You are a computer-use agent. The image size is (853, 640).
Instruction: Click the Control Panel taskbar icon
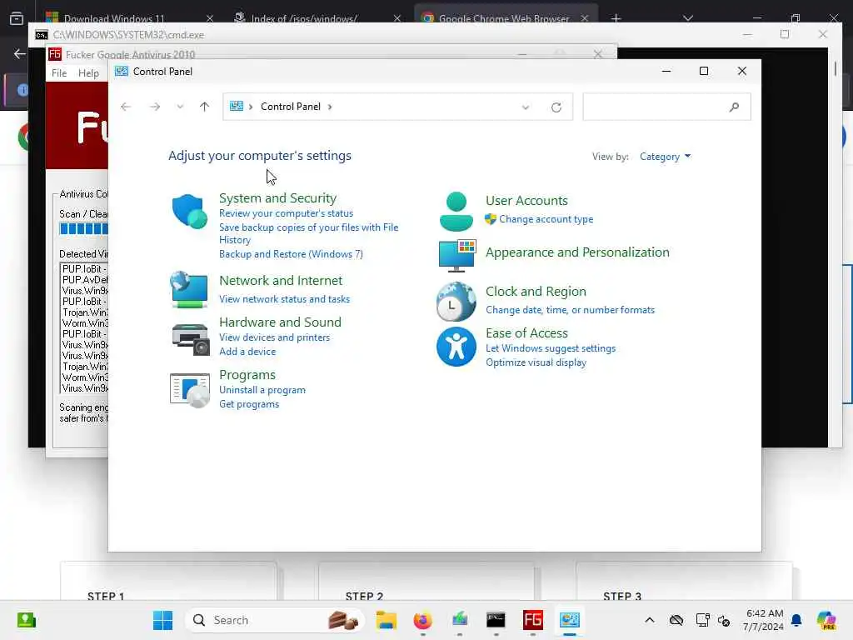pyautogui.click(x=570, y=620)
